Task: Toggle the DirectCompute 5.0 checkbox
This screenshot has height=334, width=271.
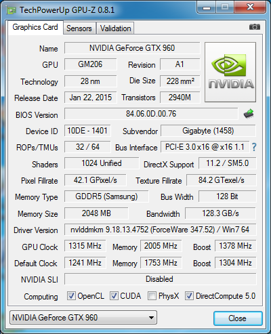Action: (x=189, y=295)
